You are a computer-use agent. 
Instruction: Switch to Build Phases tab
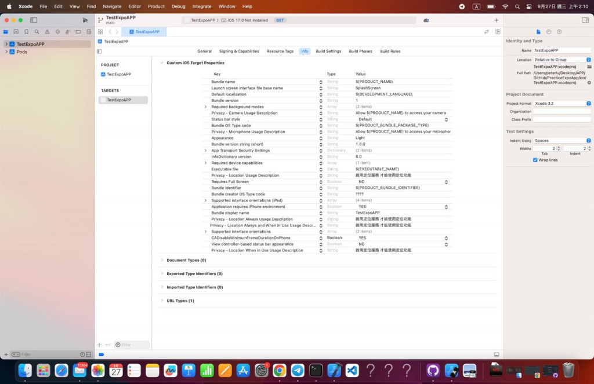tap(360, 51)
